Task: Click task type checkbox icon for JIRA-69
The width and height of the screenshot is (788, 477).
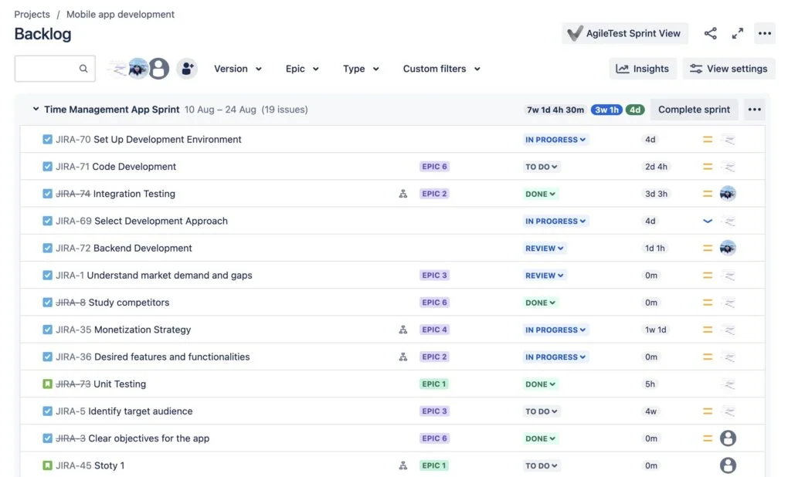Action: tap(48, 222)
